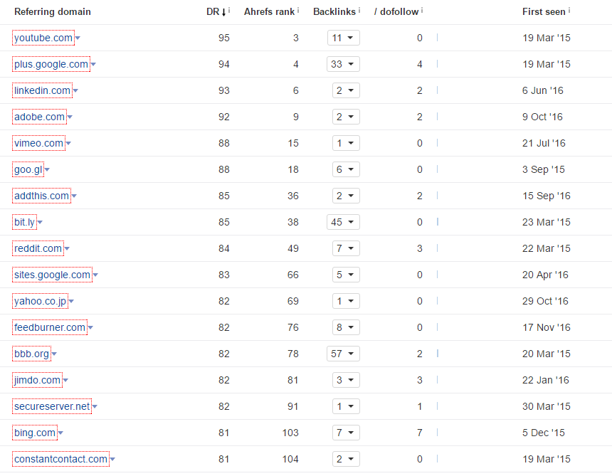This screenshot has width=612, height=476.
Task: Open addthis.com backlinks dropdown
Action: click(346, 196)
